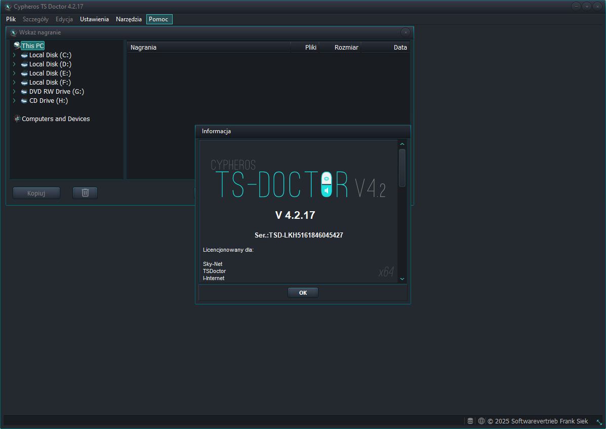Expand CD Drive (H:) node

point(14,100)
